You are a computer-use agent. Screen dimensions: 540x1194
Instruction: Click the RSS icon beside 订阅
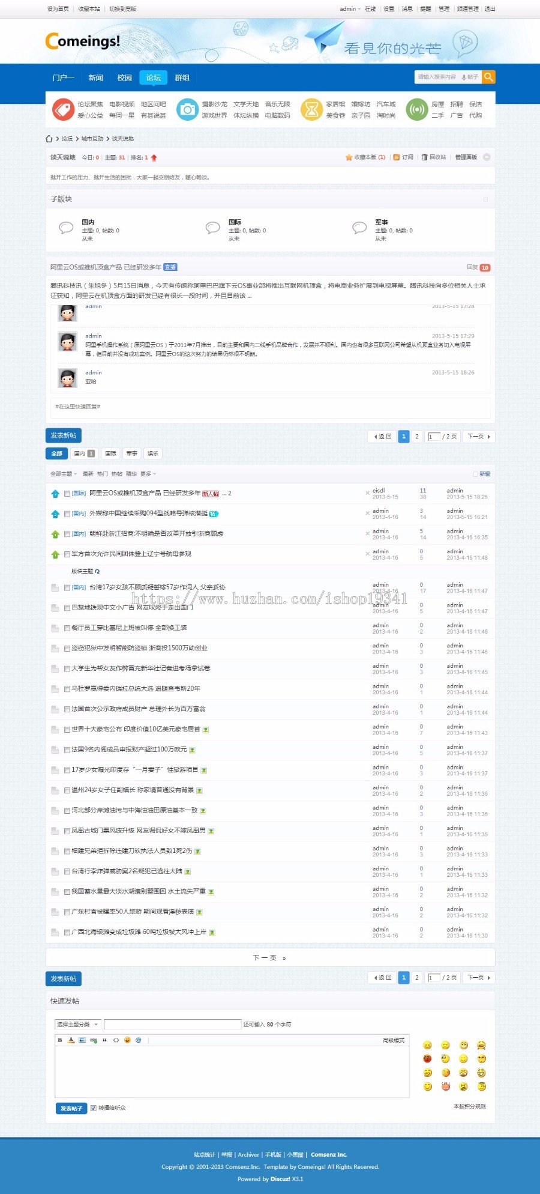397,157
